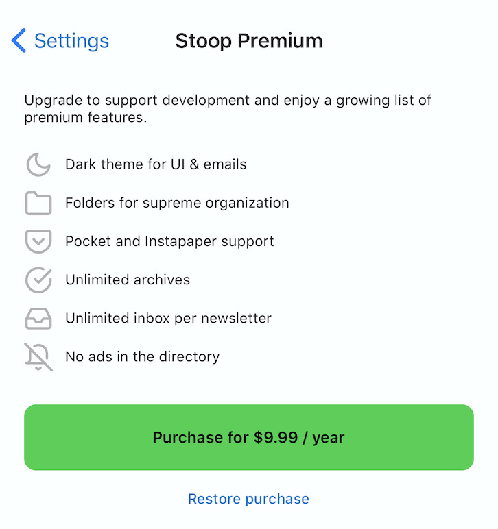
Task: Click the upgrade description paragraph
Action: point(228,109)
